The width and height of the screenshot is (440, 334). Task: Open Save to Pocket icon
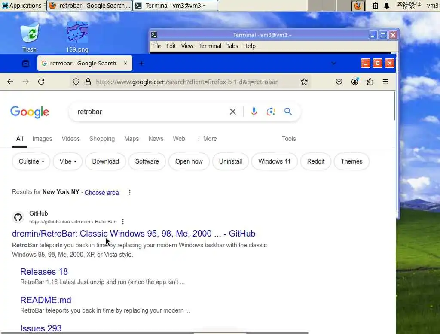coord(339,82)
